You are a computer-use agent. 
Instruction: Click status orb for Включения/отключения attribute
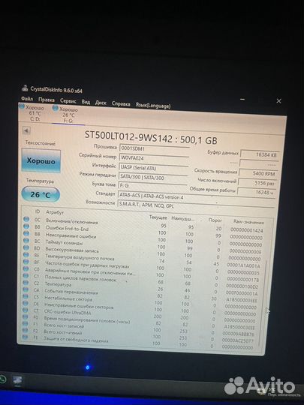26,219
